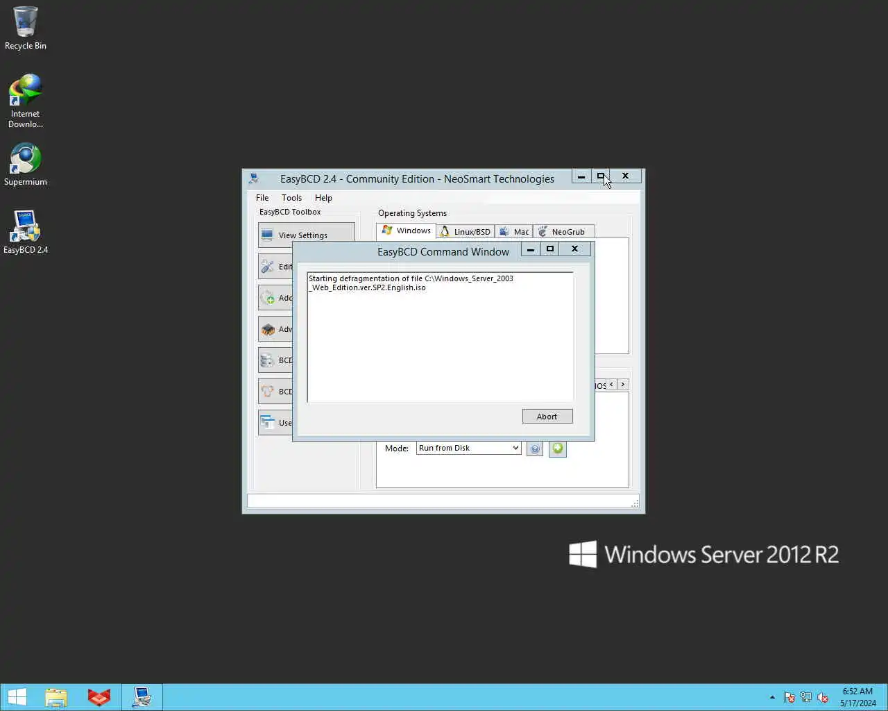Screen dimensions: 888x711
Task: Click the Linux penguin tab icon
Action: (445, 231)
